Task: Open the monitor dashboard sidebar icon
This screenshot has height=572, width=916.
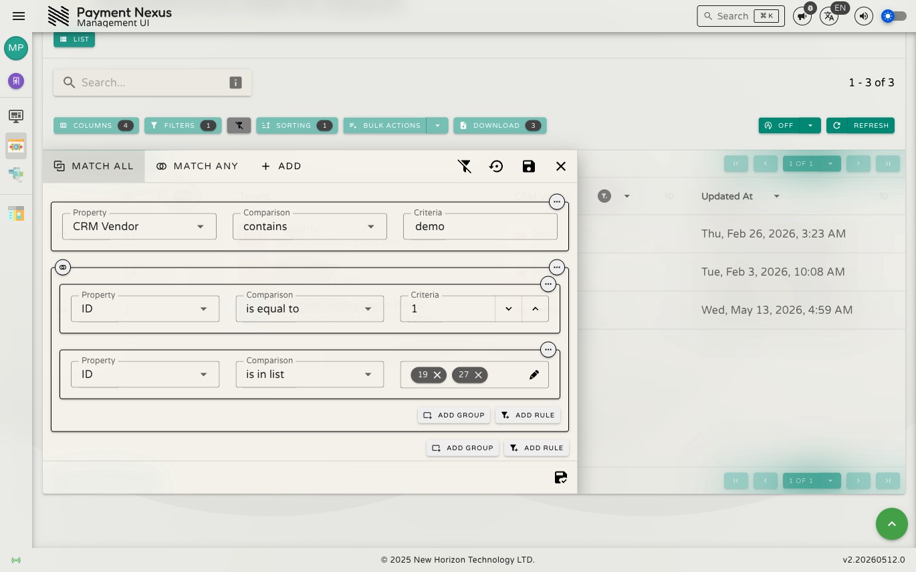Action: click(16, 116)
